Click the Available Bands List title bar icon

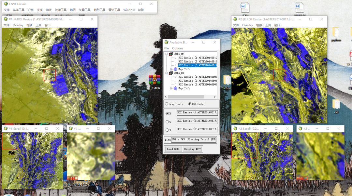(166, 42)
